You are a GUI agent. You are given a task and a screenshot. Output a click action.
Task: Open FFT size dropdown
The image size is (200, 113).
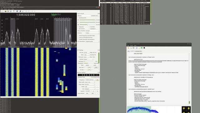point(87,53)
